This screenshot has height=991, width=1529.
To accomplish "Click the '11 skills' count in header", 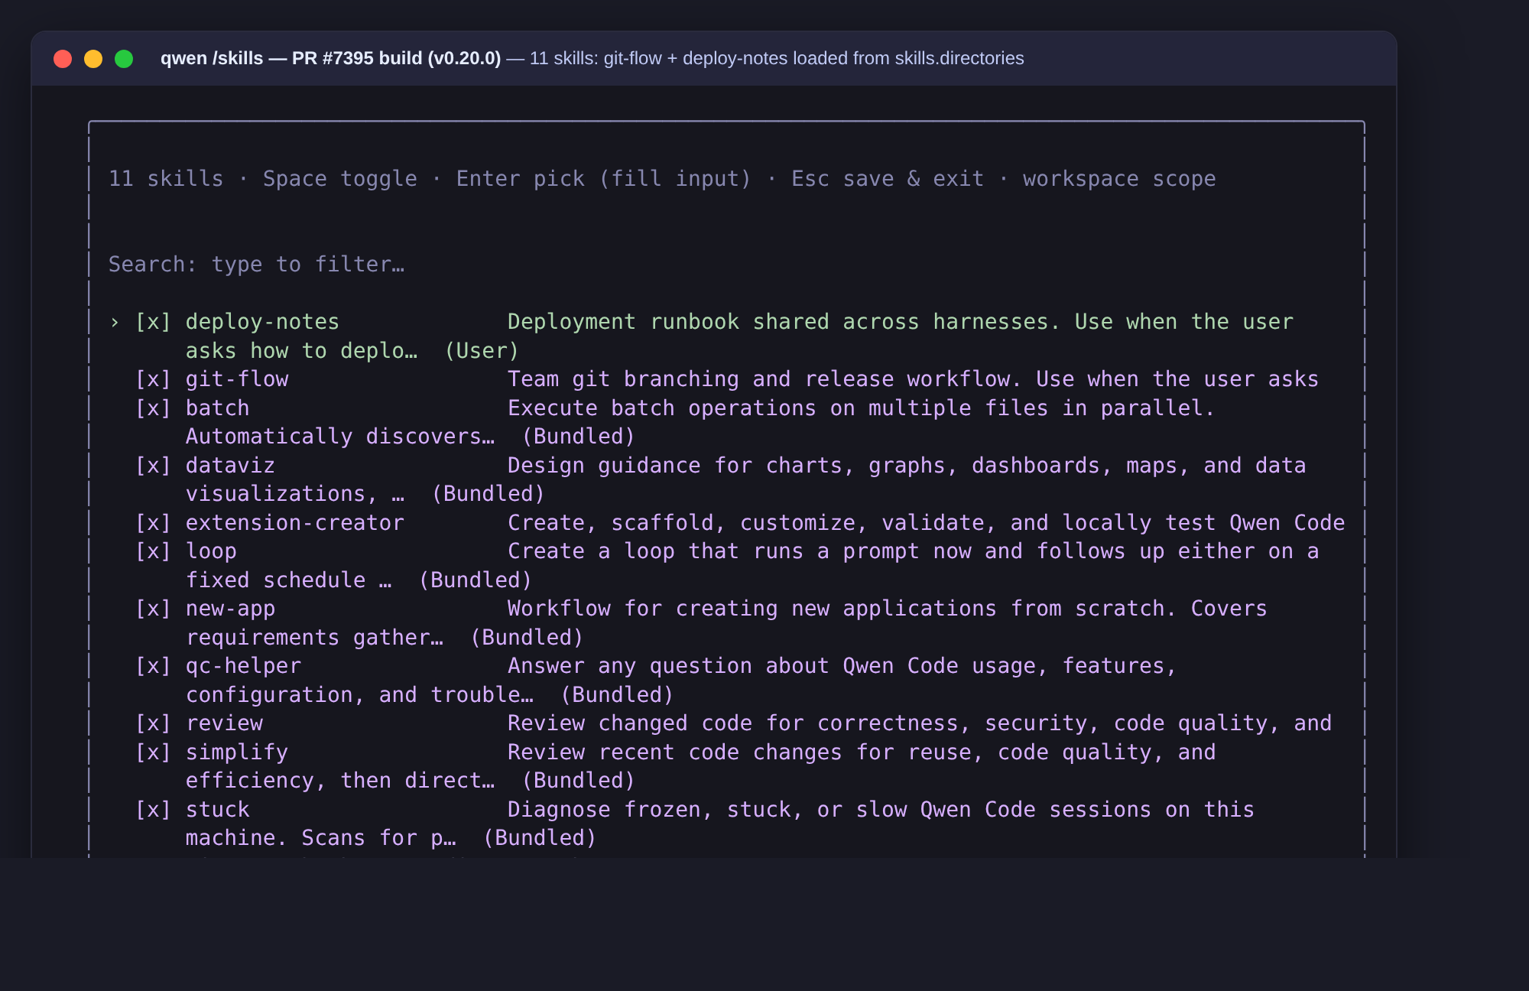I will tap(166, 179).
